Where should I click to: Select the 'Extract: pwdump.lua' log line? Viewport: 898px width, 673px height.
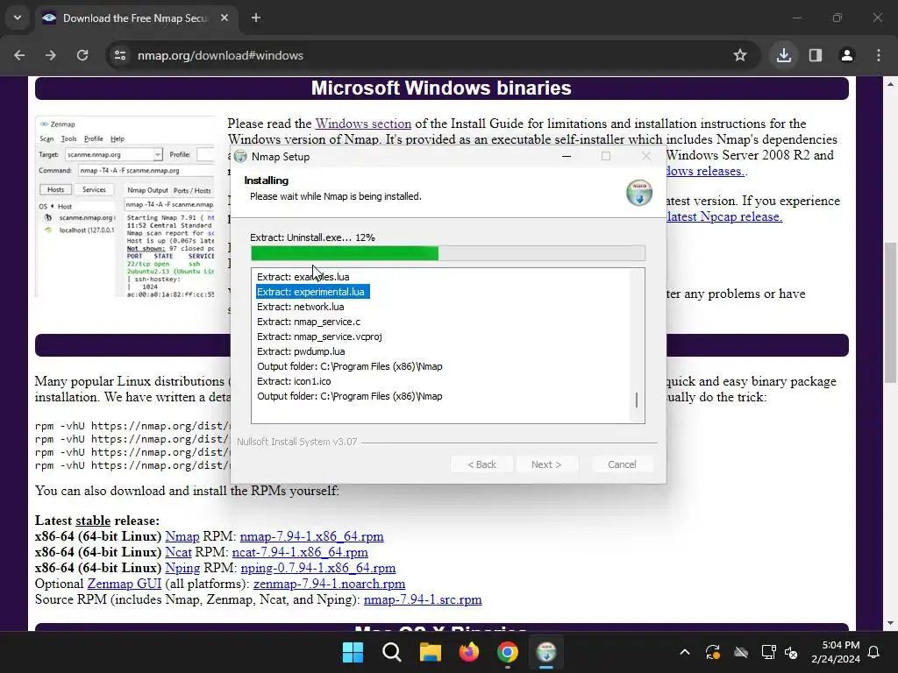[302, 351]
